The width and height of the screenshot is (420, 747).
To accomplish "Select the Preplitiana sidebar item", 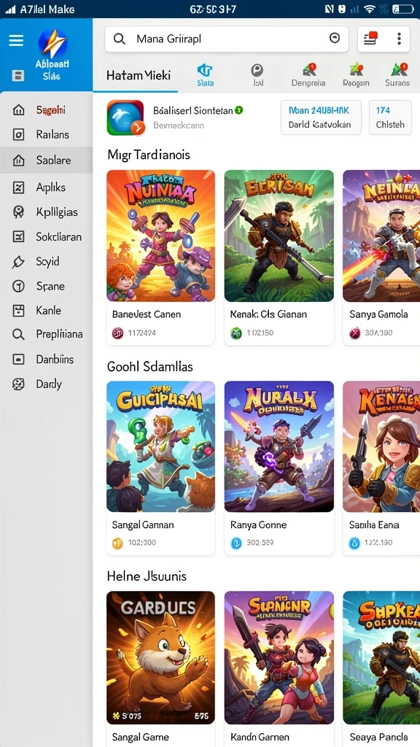I will (x=46, y=334).
